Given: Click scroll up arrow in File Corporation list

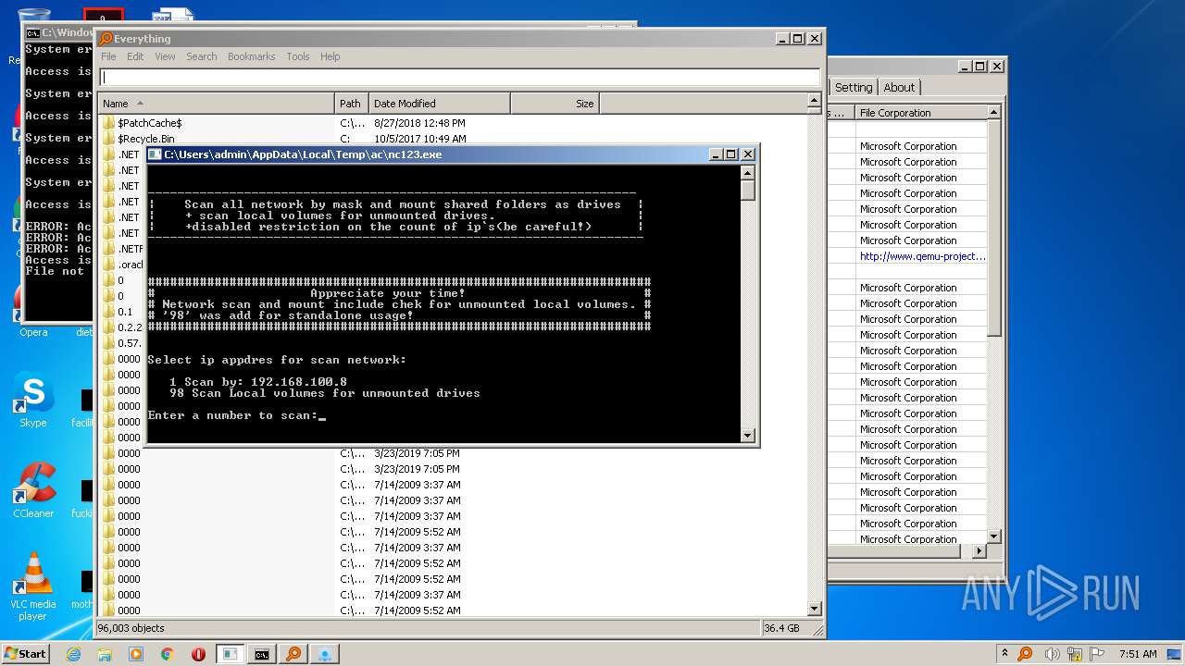Looking at the screenshot, I should pyautogui.click(x=993, y=112).
